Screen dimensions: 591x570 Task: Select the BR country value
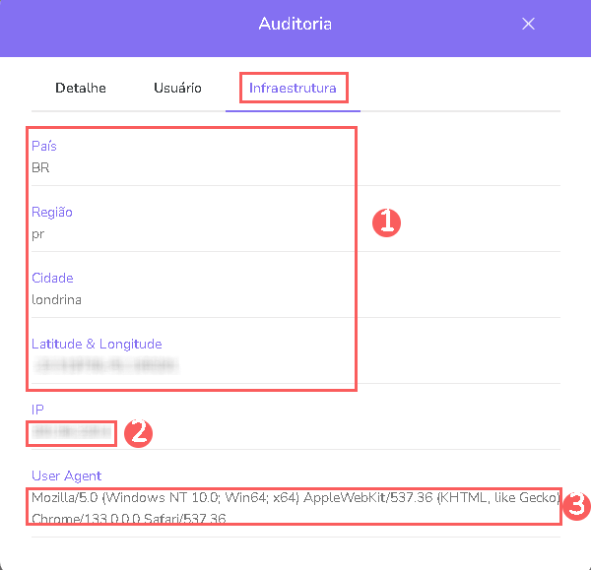pos(40,167)
